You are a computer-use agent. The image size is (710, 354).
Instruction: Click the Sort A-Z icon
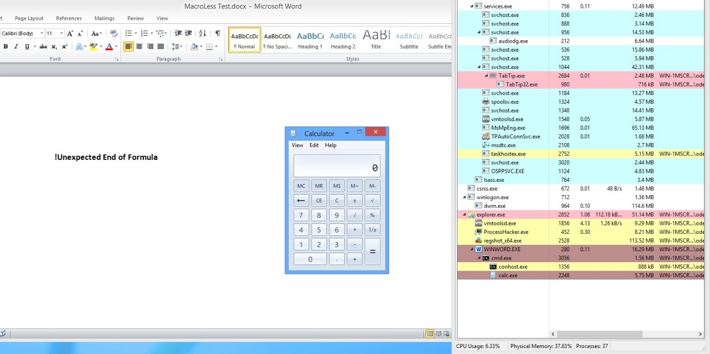(x=202, y=34)
